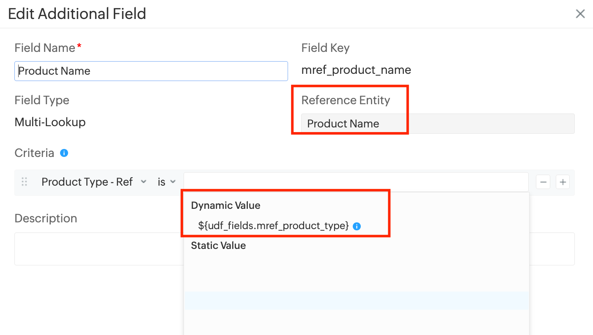Click the criteria value input box
This screenshot has width=593, height=335.
[x=355, y=182]
